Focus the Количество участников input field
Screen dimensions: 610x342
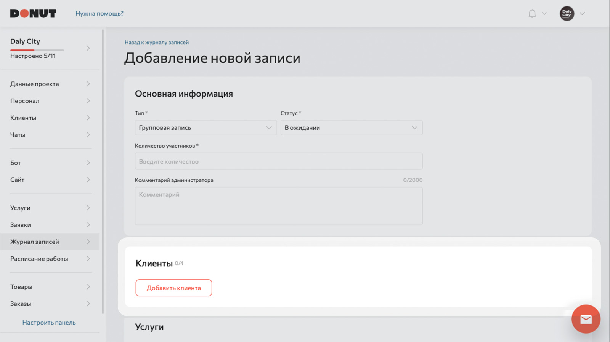(278, 161)
